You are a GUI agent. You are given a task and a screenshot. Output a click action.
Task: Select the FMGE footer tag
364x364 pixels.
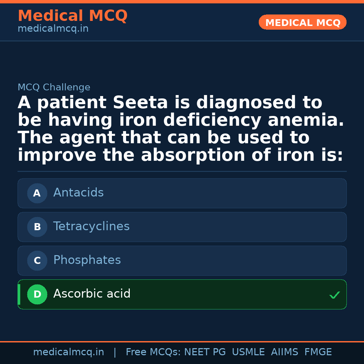click(318, 352)
